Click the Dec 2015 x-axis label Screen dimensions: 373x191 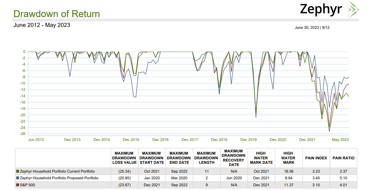coord(131,140)
